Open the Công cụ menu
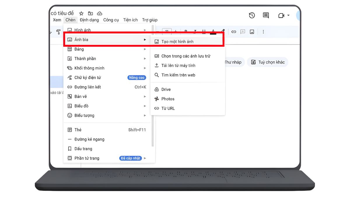Image resolution: width=350 pixels, height=197 pixels. [x=111, y=20]
